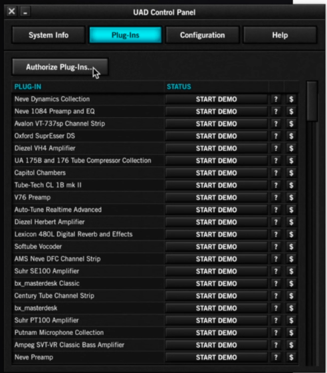Click the buy icon for V76 Preamp
Image resolution: width=327 pixels, height=373 pixels.
coord(291,197)
